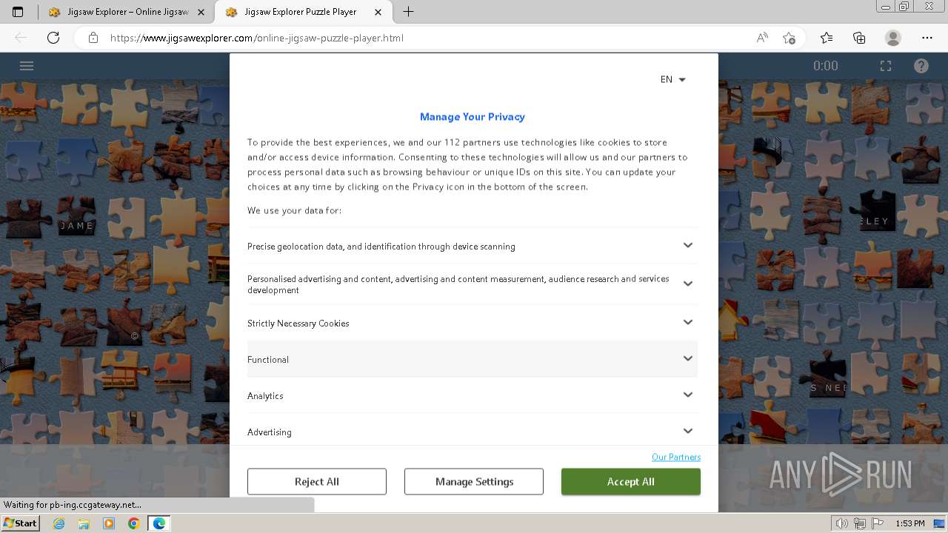This screenshot has height=533, width=948.
Task: Refresh the page
Action: [x=53, y=38]
